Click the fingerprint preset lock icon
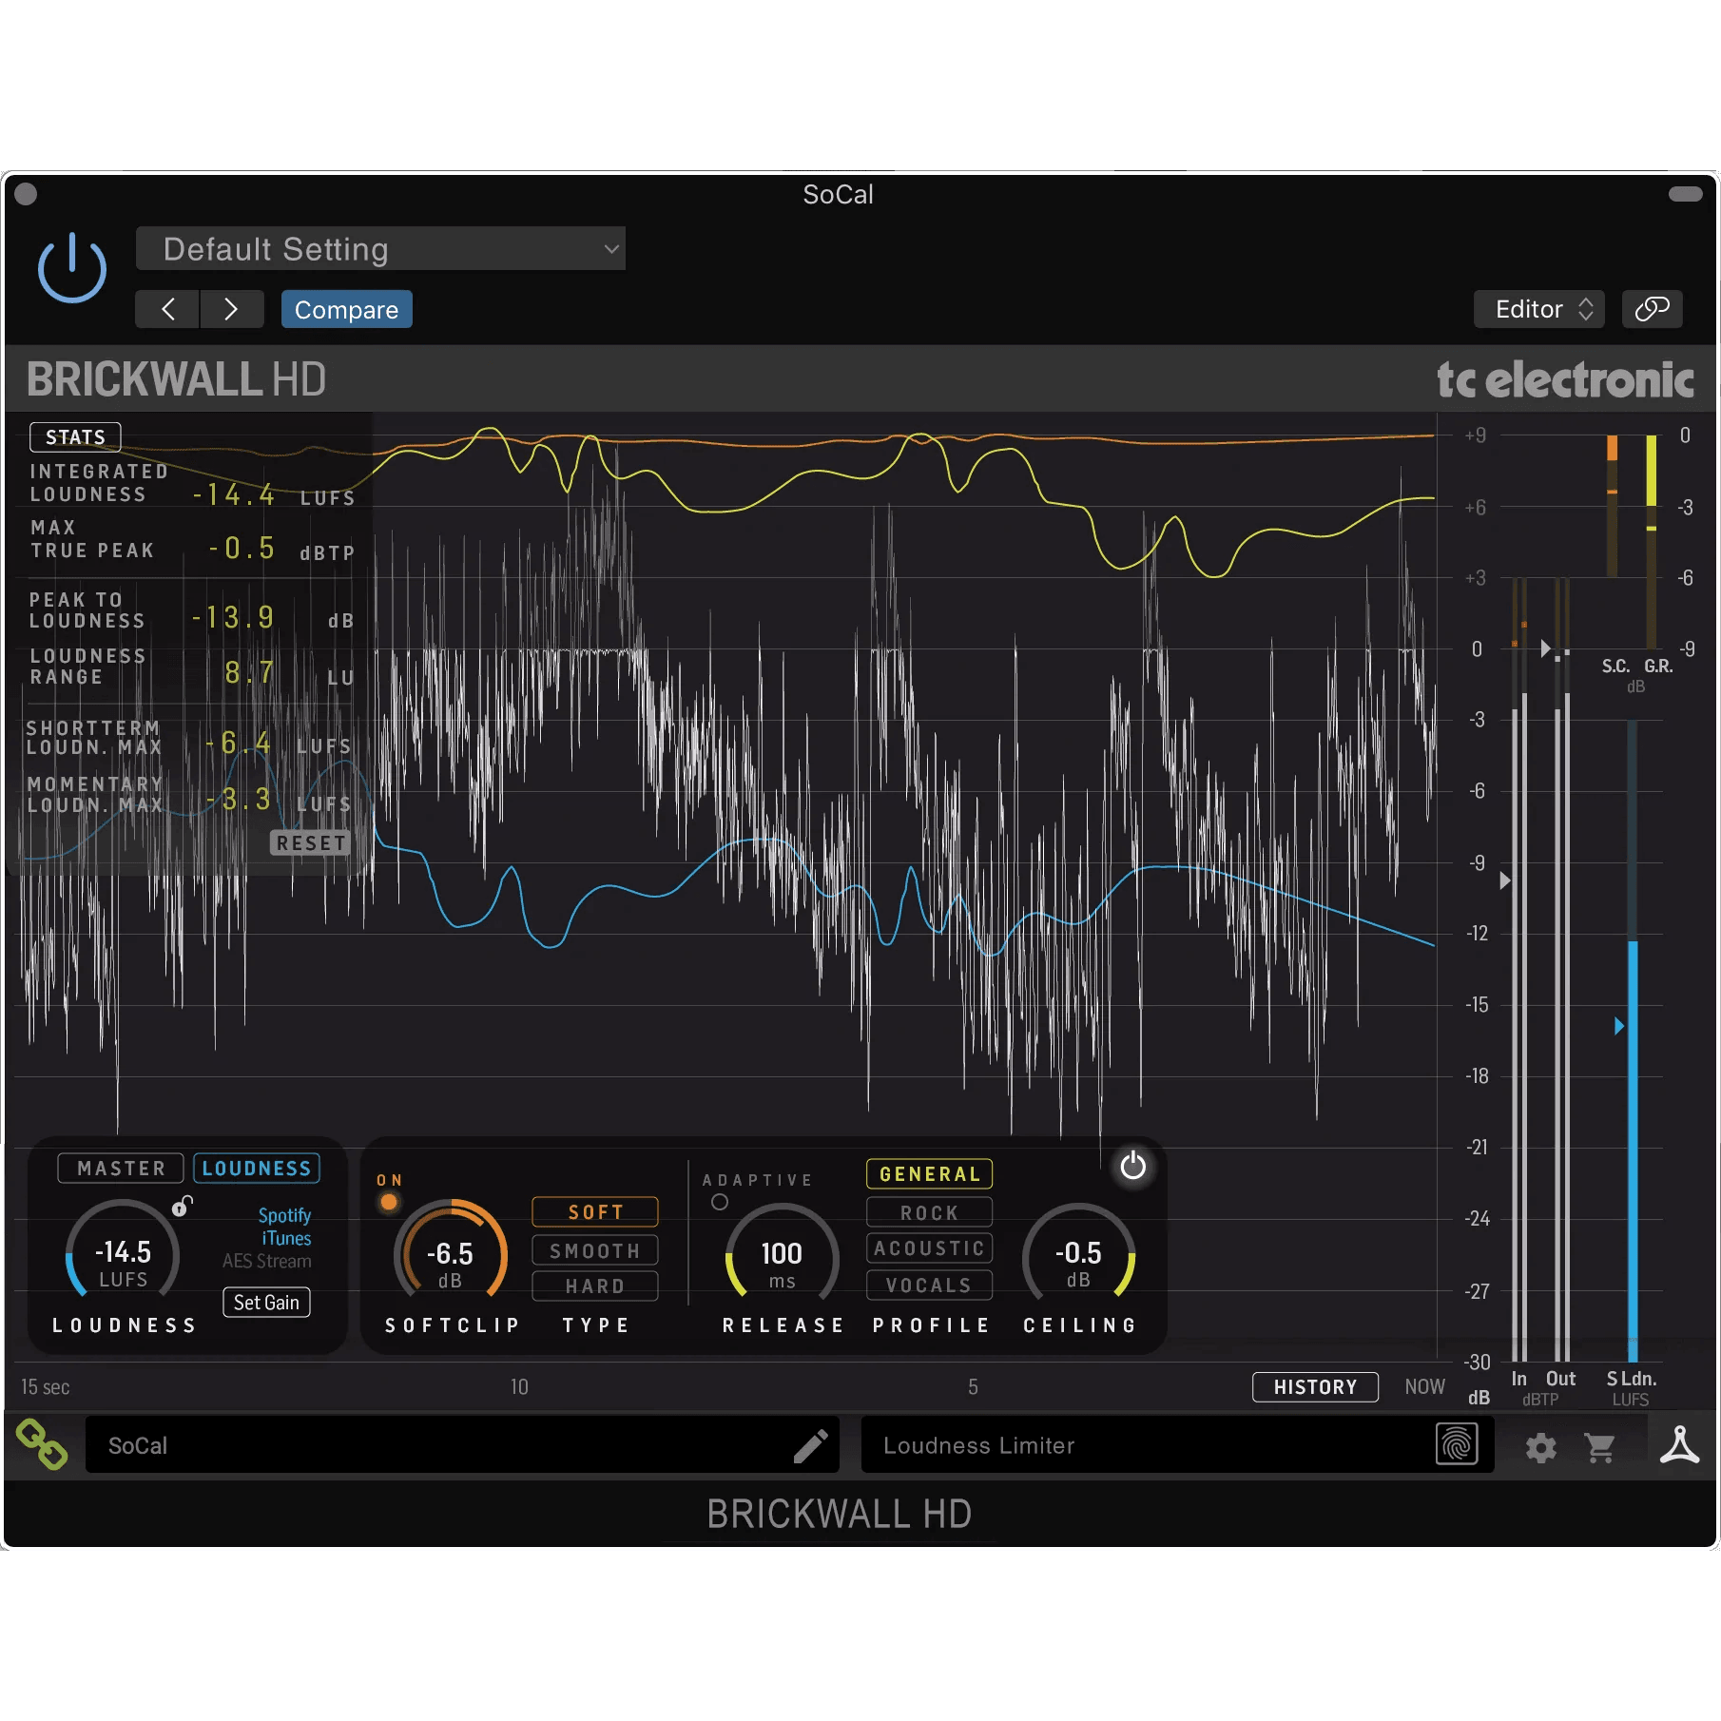1721x1721 pixels. (1458, 1445)
